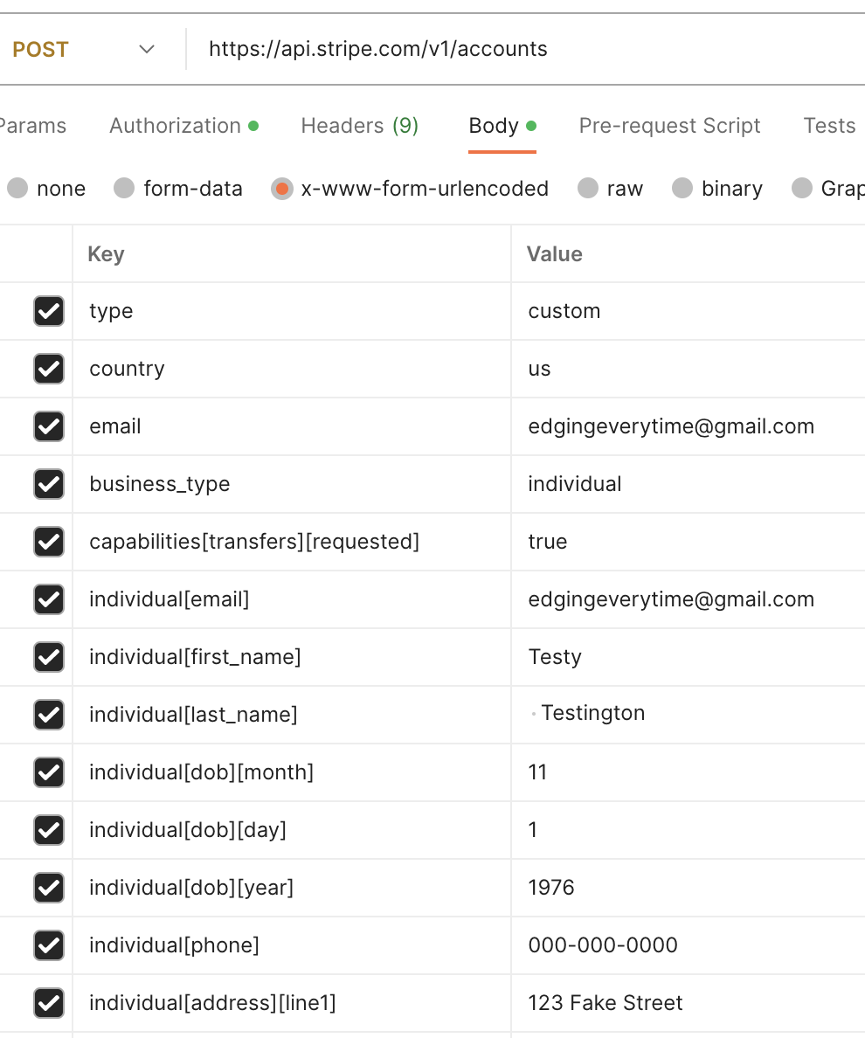This screenshot has height=1038, width=865.
Task: Click the individual[dob][year] key cell
Action: [x=292, y=887]
